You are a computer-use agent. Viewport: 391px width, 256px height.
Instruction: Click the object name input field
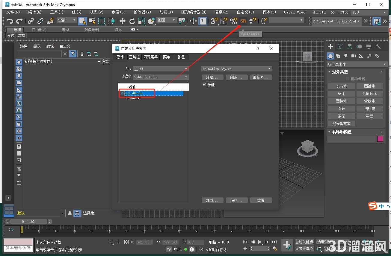[x=352, y=139]
